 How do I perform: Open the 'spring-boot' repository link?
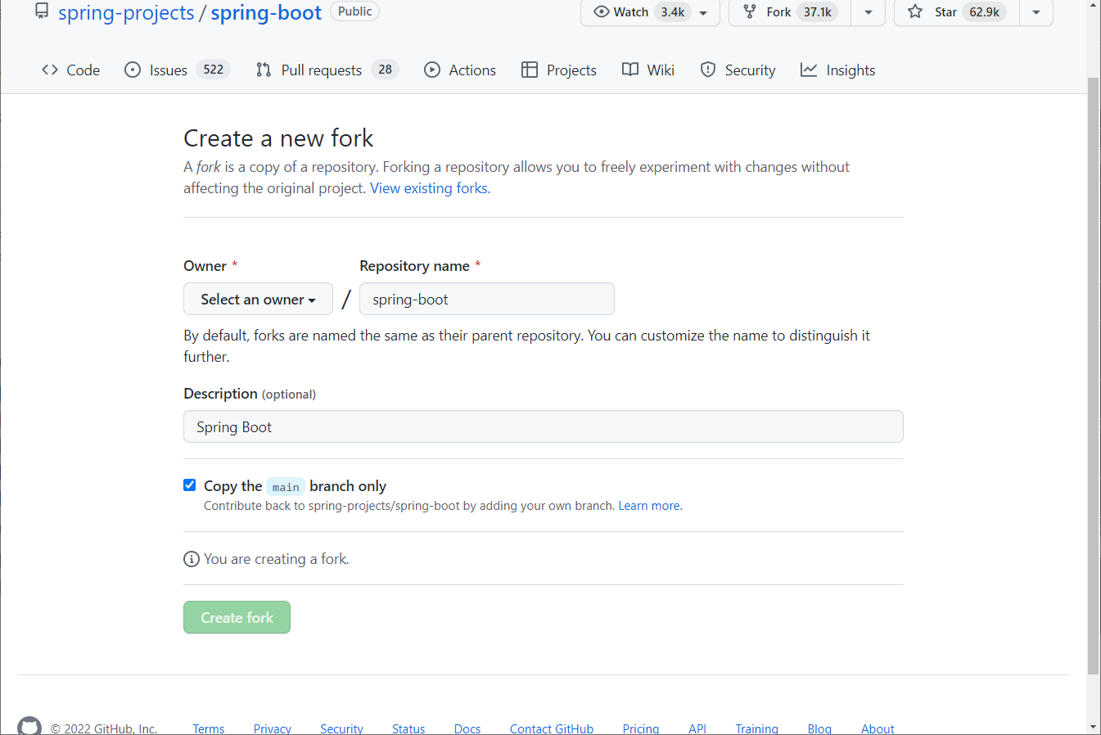tap(266, 13)
